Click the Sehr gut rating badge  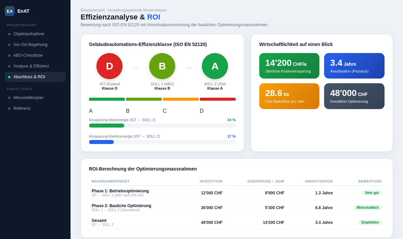pos(372,193)
